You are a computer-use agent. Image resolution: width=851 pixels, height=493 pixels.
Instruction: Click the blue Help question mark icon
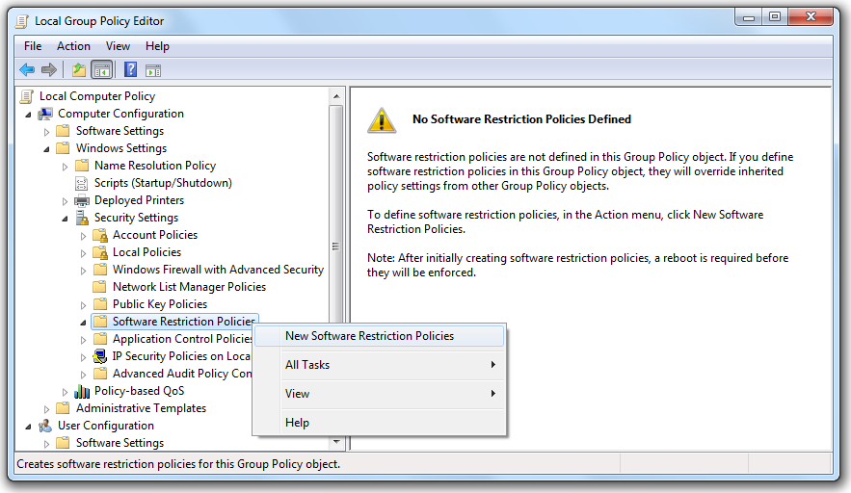tap(130, 69)
